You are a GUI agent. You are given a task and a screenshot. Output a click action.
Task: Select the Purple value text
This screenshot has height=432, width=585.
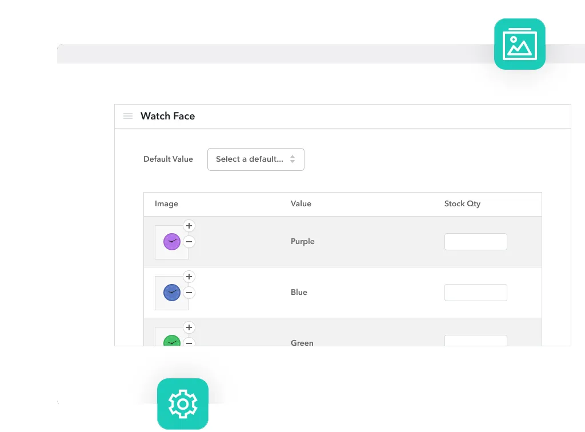click(x=303, y=241)
